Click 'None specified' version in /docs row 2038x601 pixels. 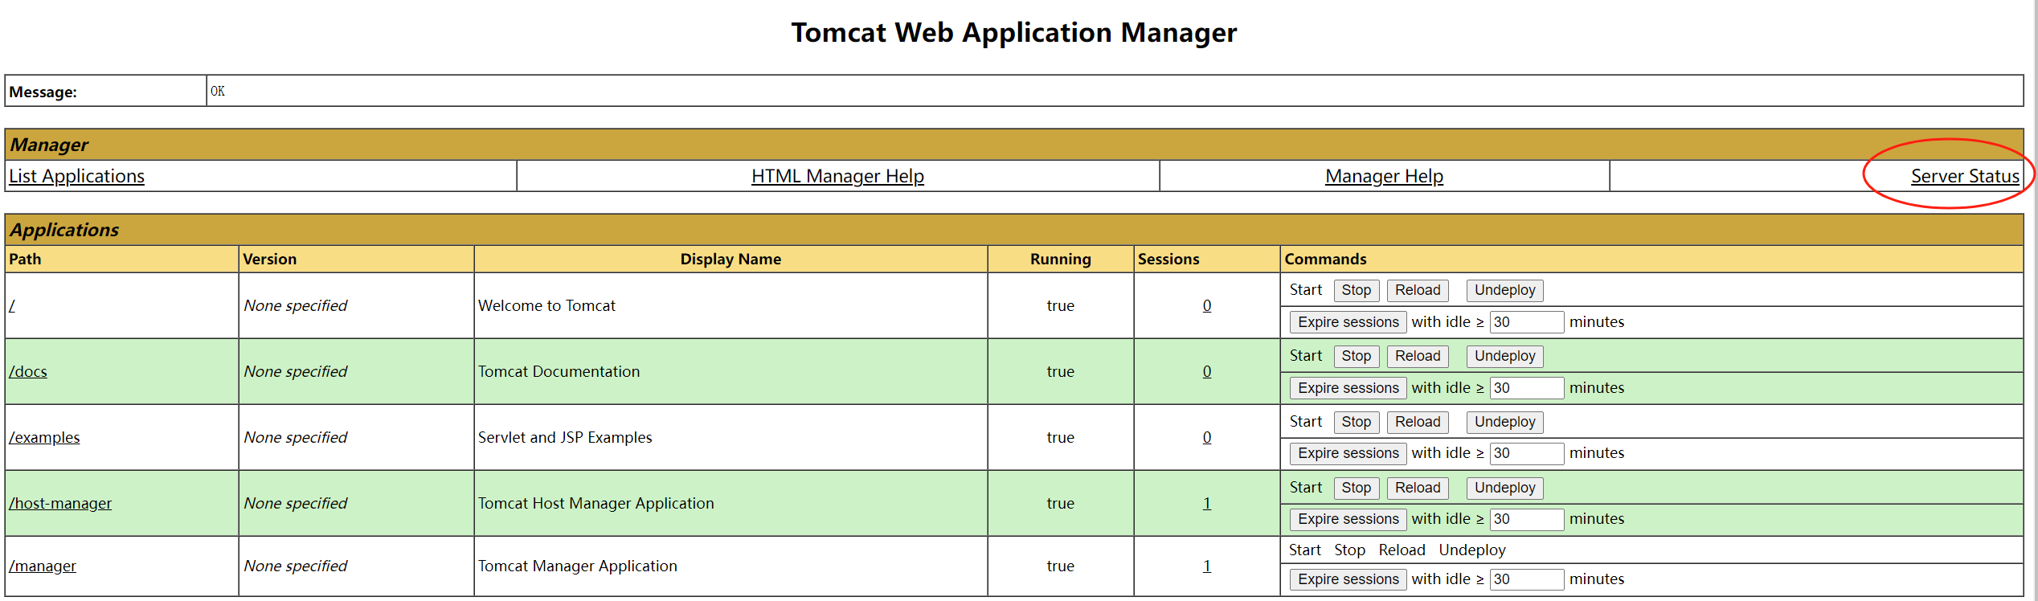pyautogui.click(x=295, y=372)
